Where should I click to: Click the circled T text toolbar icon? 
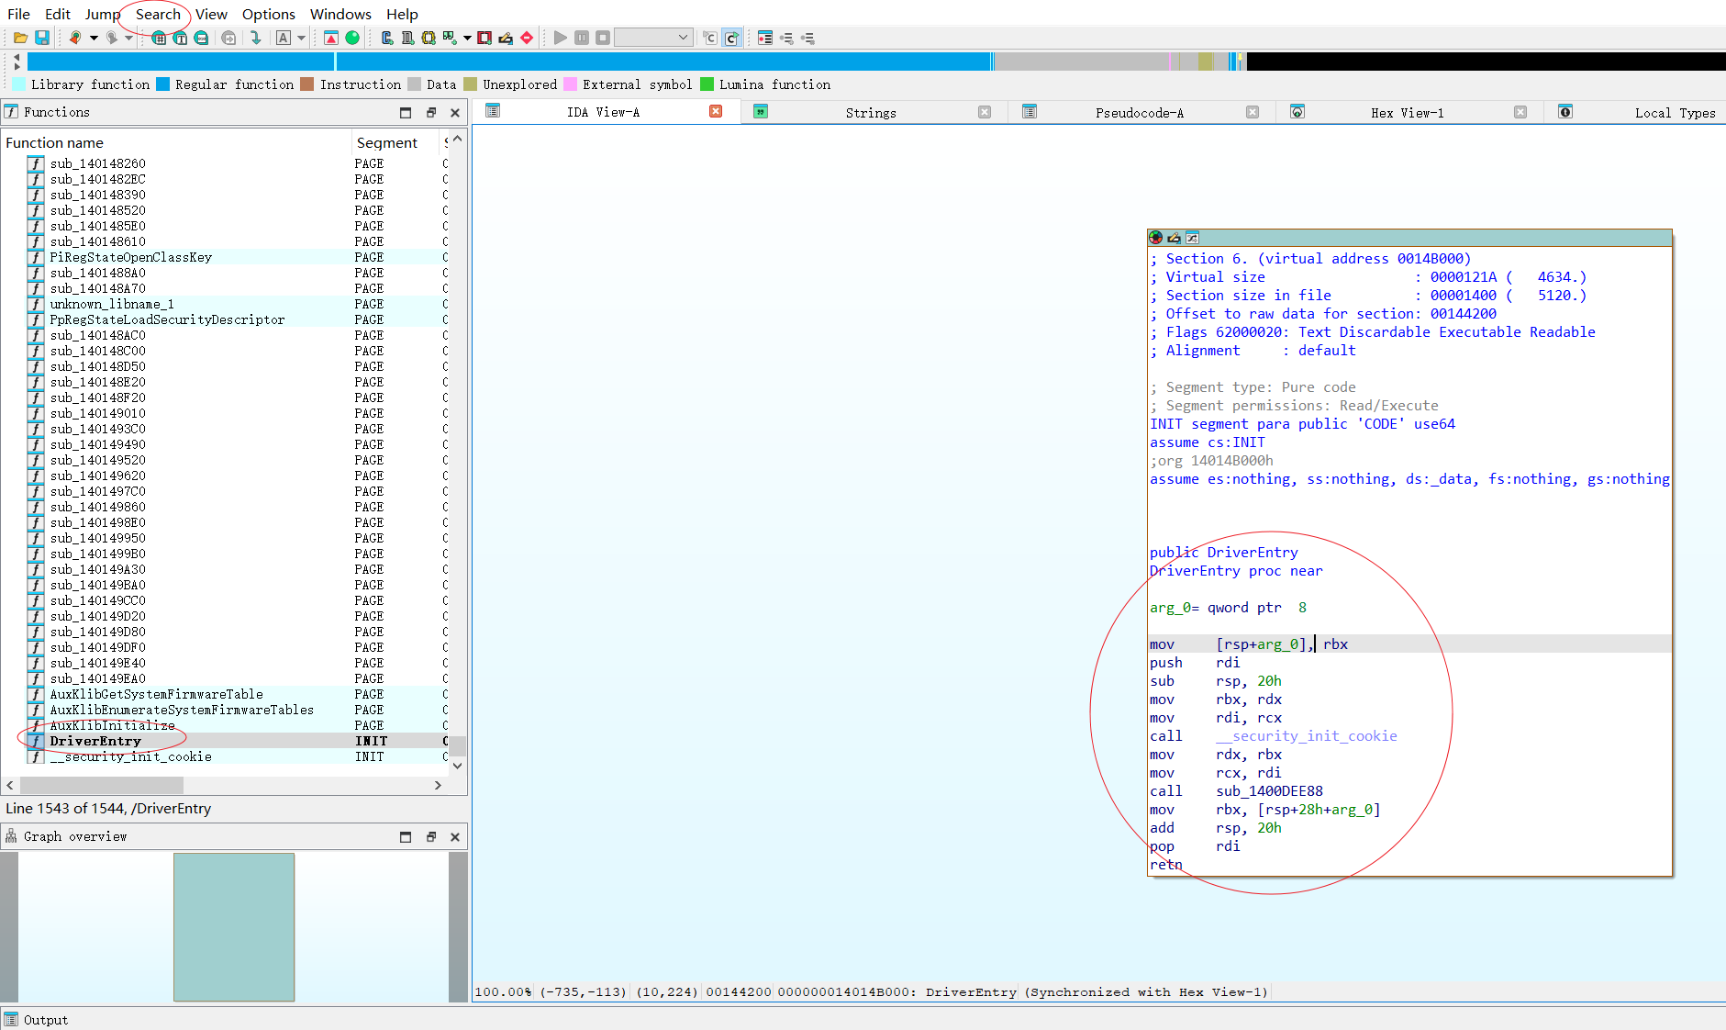click(x=180, y=38)
